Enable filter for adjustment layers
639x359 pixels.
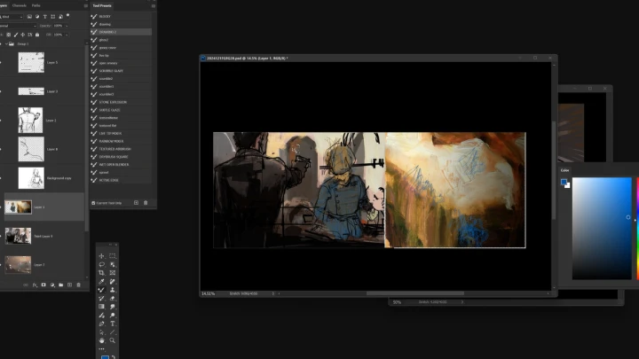click(x=37, y=17)
